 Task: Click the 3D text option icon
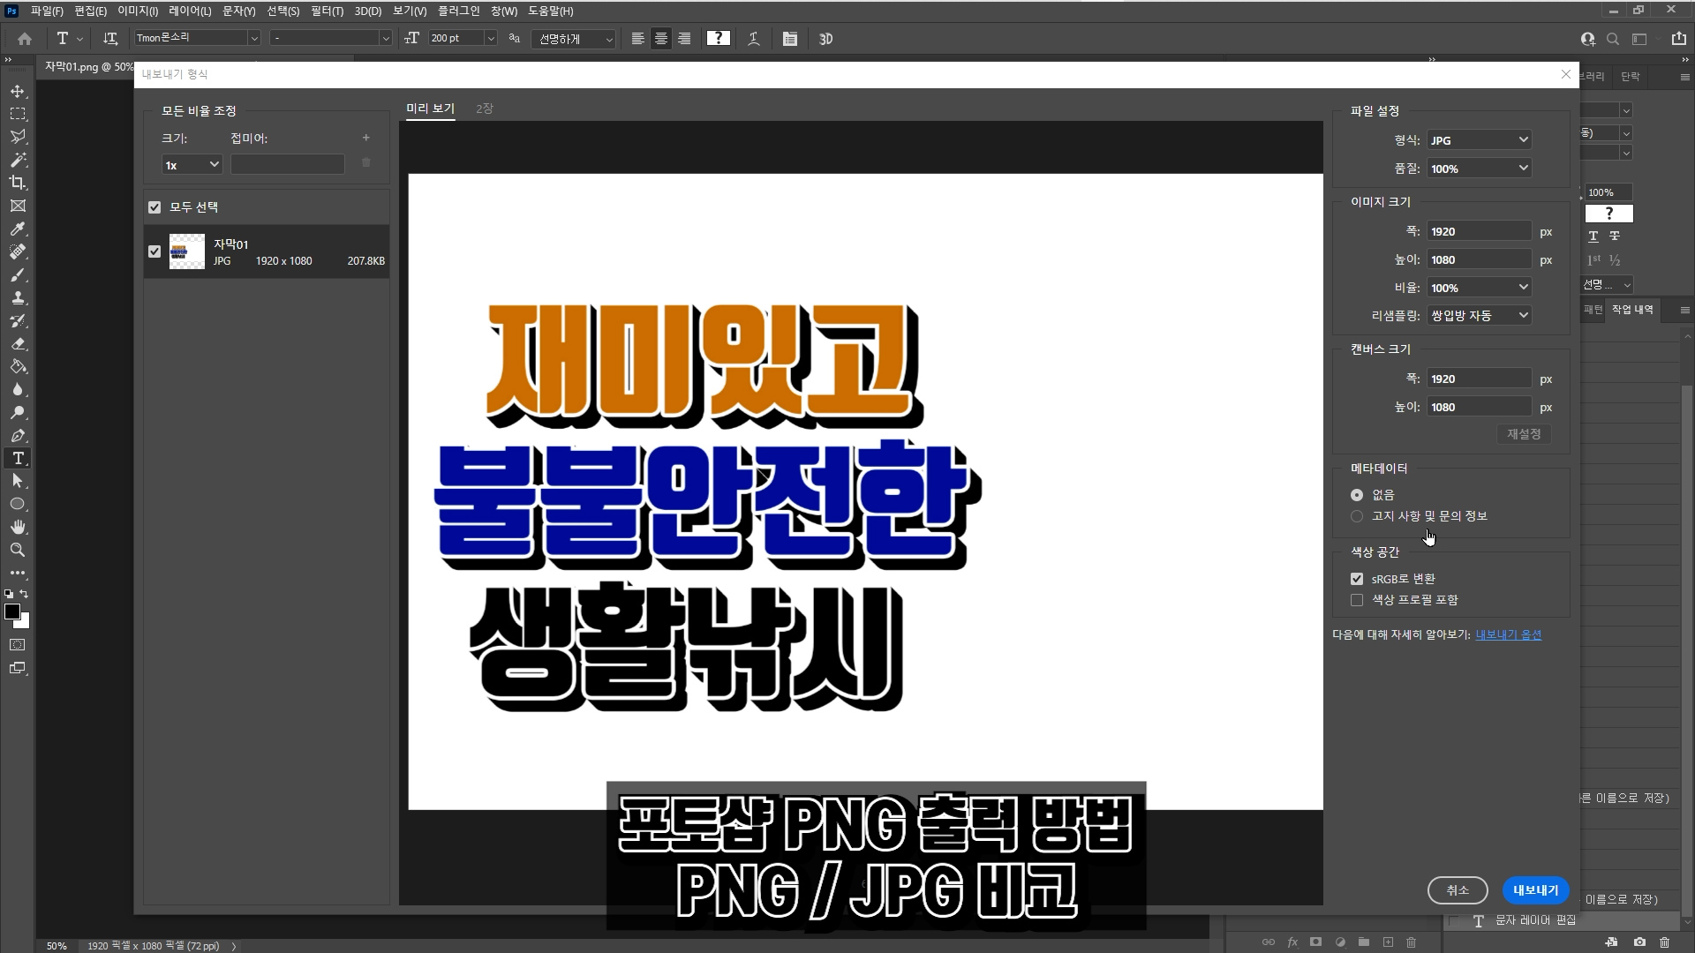pyautogui.click(x=825, y=39)
